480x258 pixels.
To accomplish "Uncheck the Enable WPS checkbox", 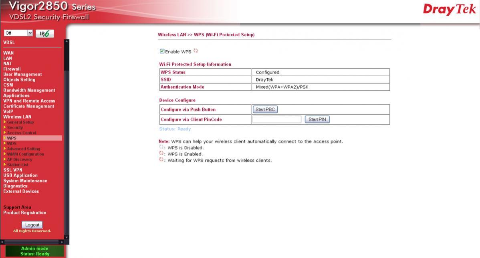I will click(162, 52).
